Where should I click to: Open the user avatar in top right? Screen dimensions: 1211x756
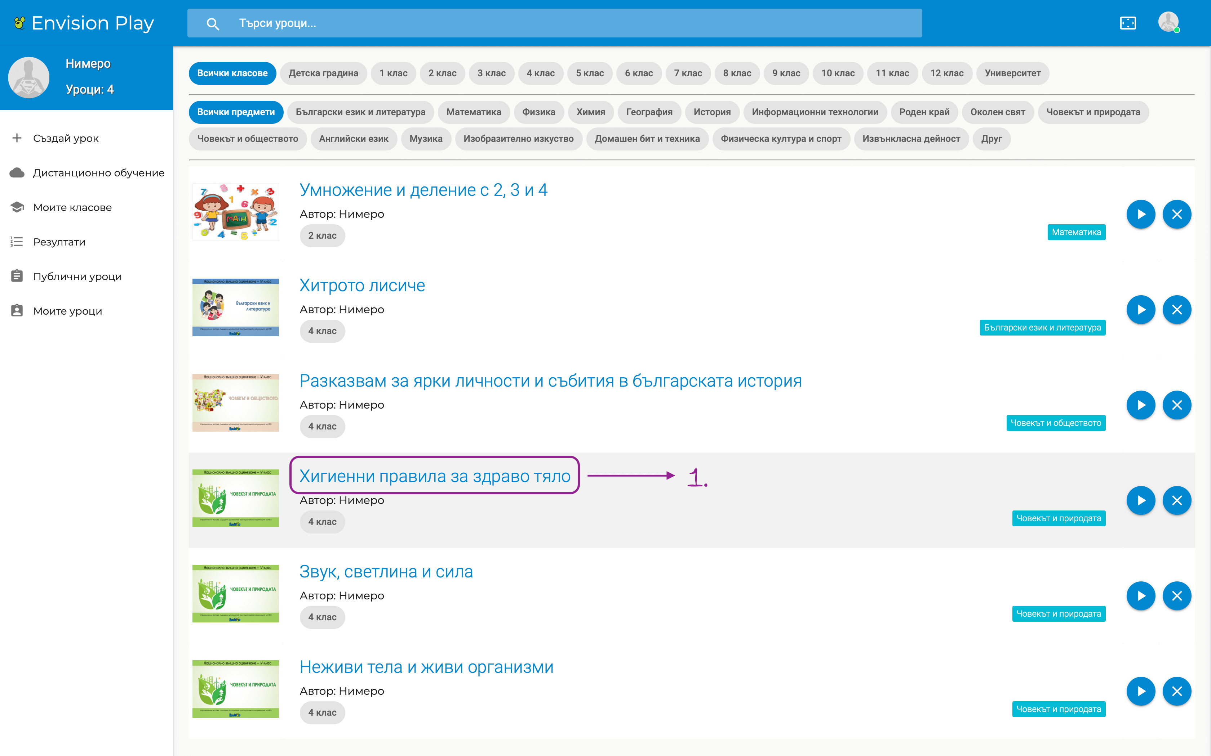tap(1168, 22)
